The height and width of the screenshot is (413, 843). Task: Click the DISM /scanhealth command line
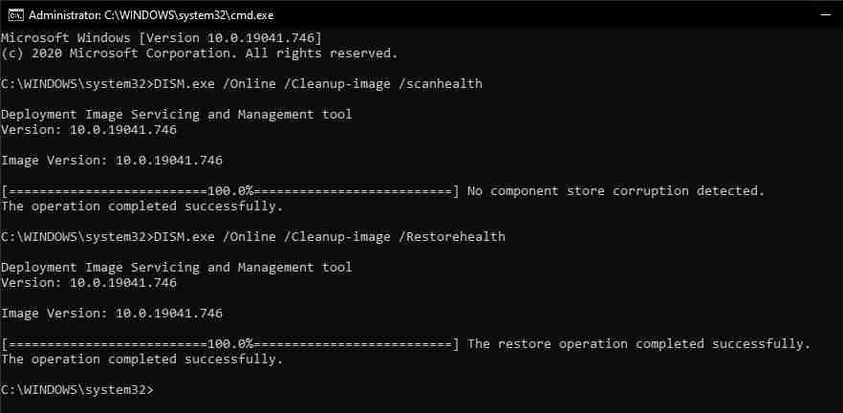point(242,83)
